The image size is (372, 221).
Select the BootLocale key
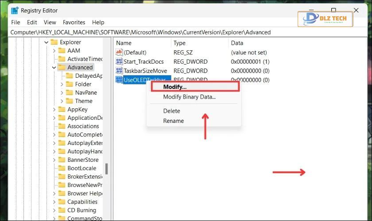(82, 168)
